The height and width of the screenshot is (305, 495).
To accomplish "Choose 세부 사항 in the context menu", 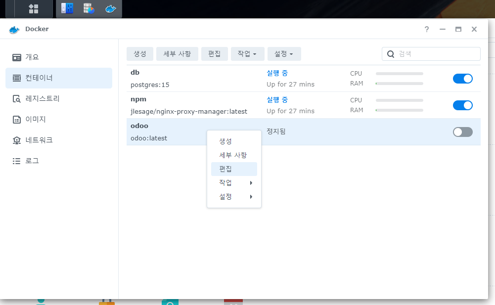I will pos(234,155).
